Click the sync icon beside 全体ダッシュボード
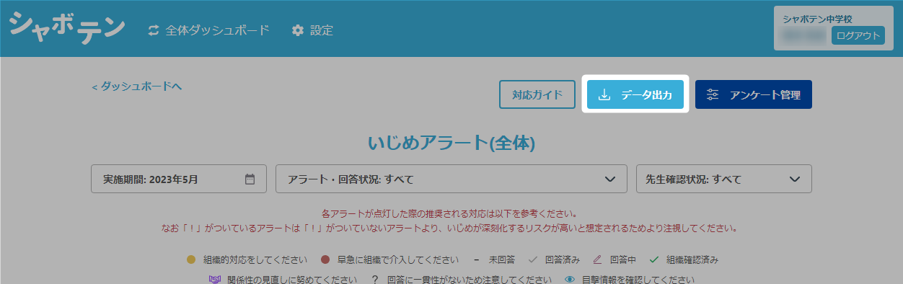This screenshot has height=284, width=903. pyautogui.click(x=153, y=30)
